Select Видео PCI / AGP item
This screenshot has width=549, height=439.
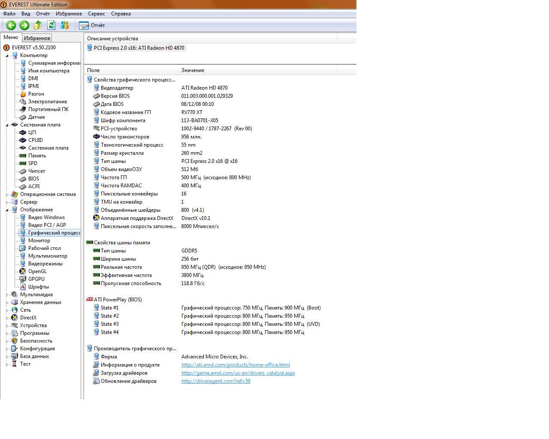pos(47,225)
